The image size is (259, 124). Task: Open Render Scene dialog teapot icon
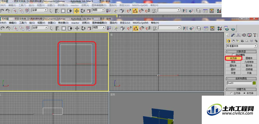[x=227, y=28]
